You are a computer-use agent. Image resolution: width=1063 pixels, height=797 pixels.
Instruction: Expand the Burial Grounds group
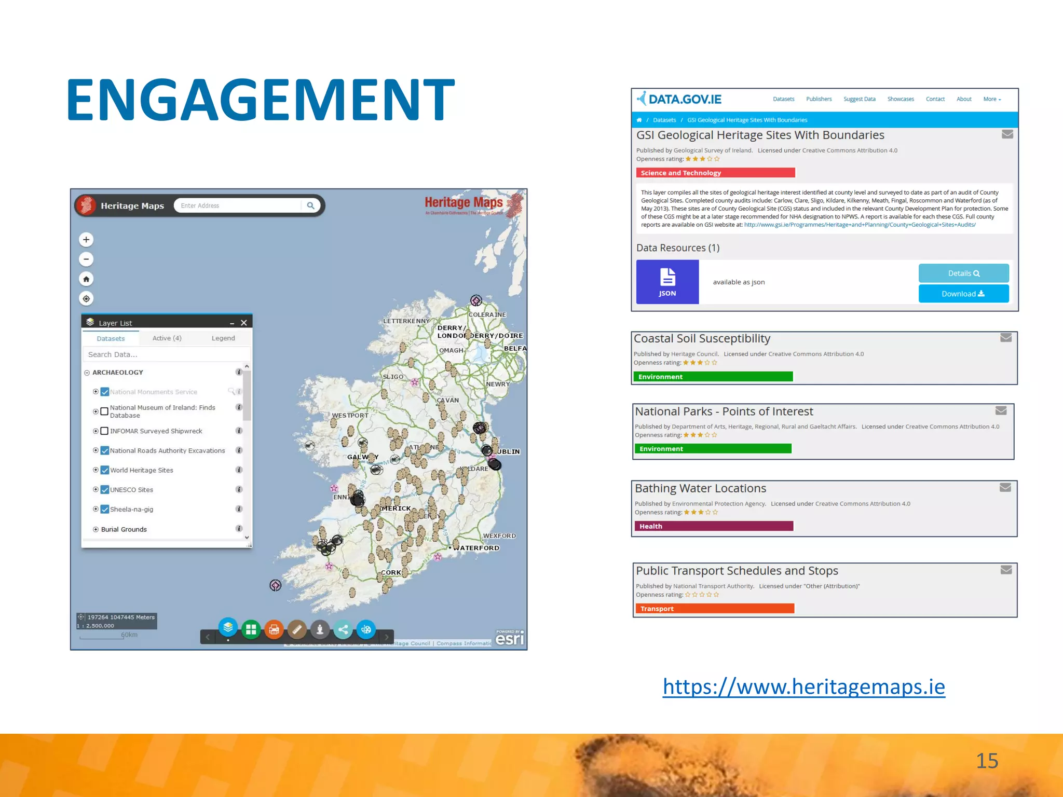(96, 529)
